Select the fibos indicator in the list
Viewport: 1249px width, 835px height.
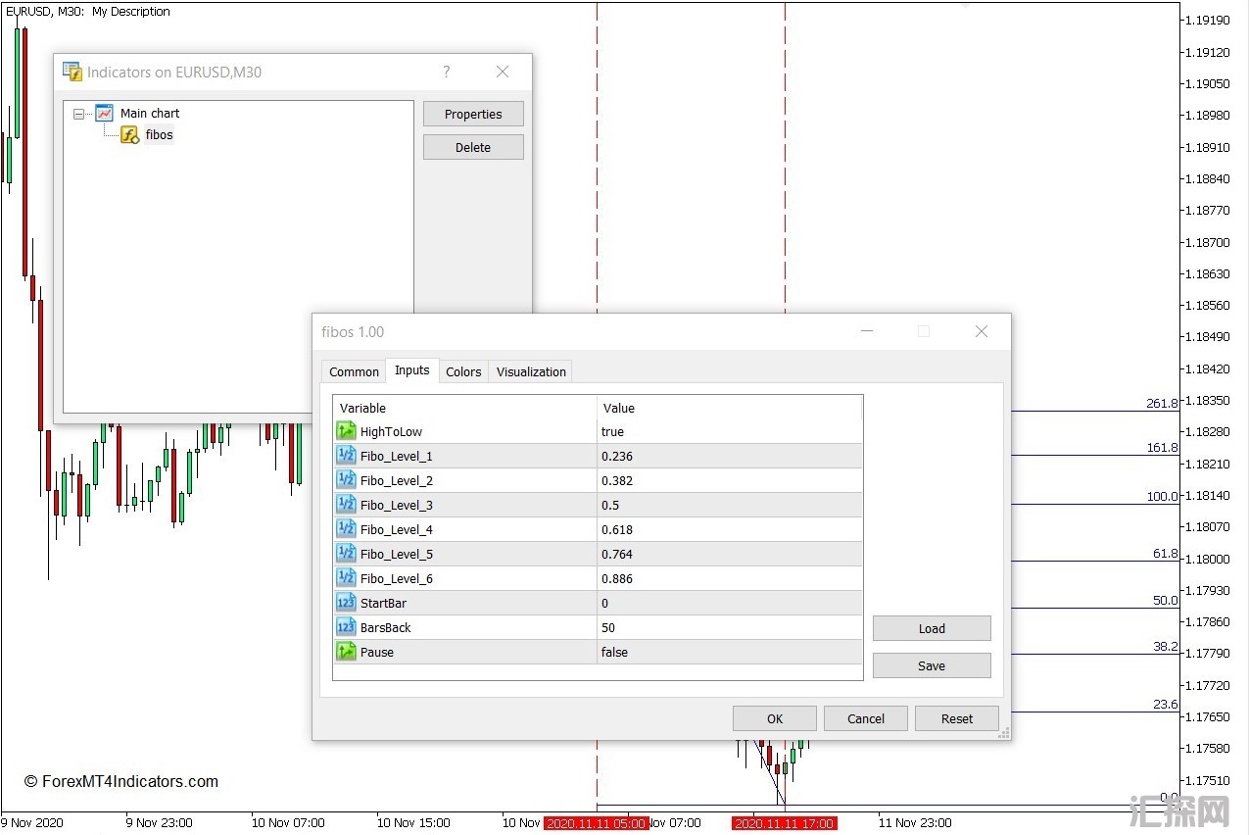tap(159, 135)
